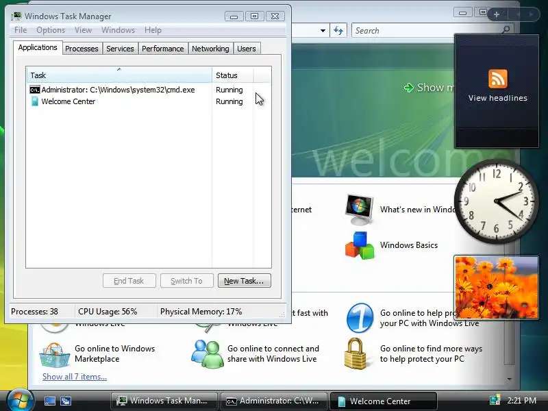Viewport: 548px width, 411px height.
Task: Click the Windows Marketplace shopping basket icon
Action: click(55, 354)
